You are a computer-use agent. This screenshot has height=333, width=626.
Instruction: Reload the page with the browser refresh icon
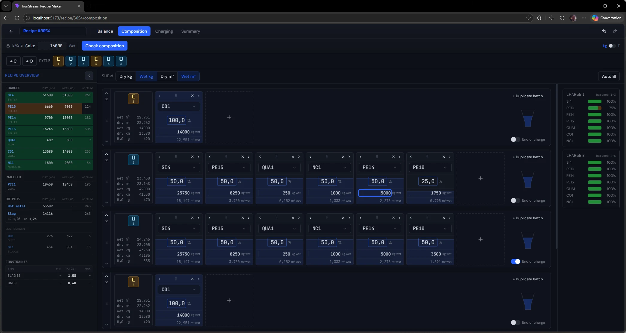coord(17,18)
